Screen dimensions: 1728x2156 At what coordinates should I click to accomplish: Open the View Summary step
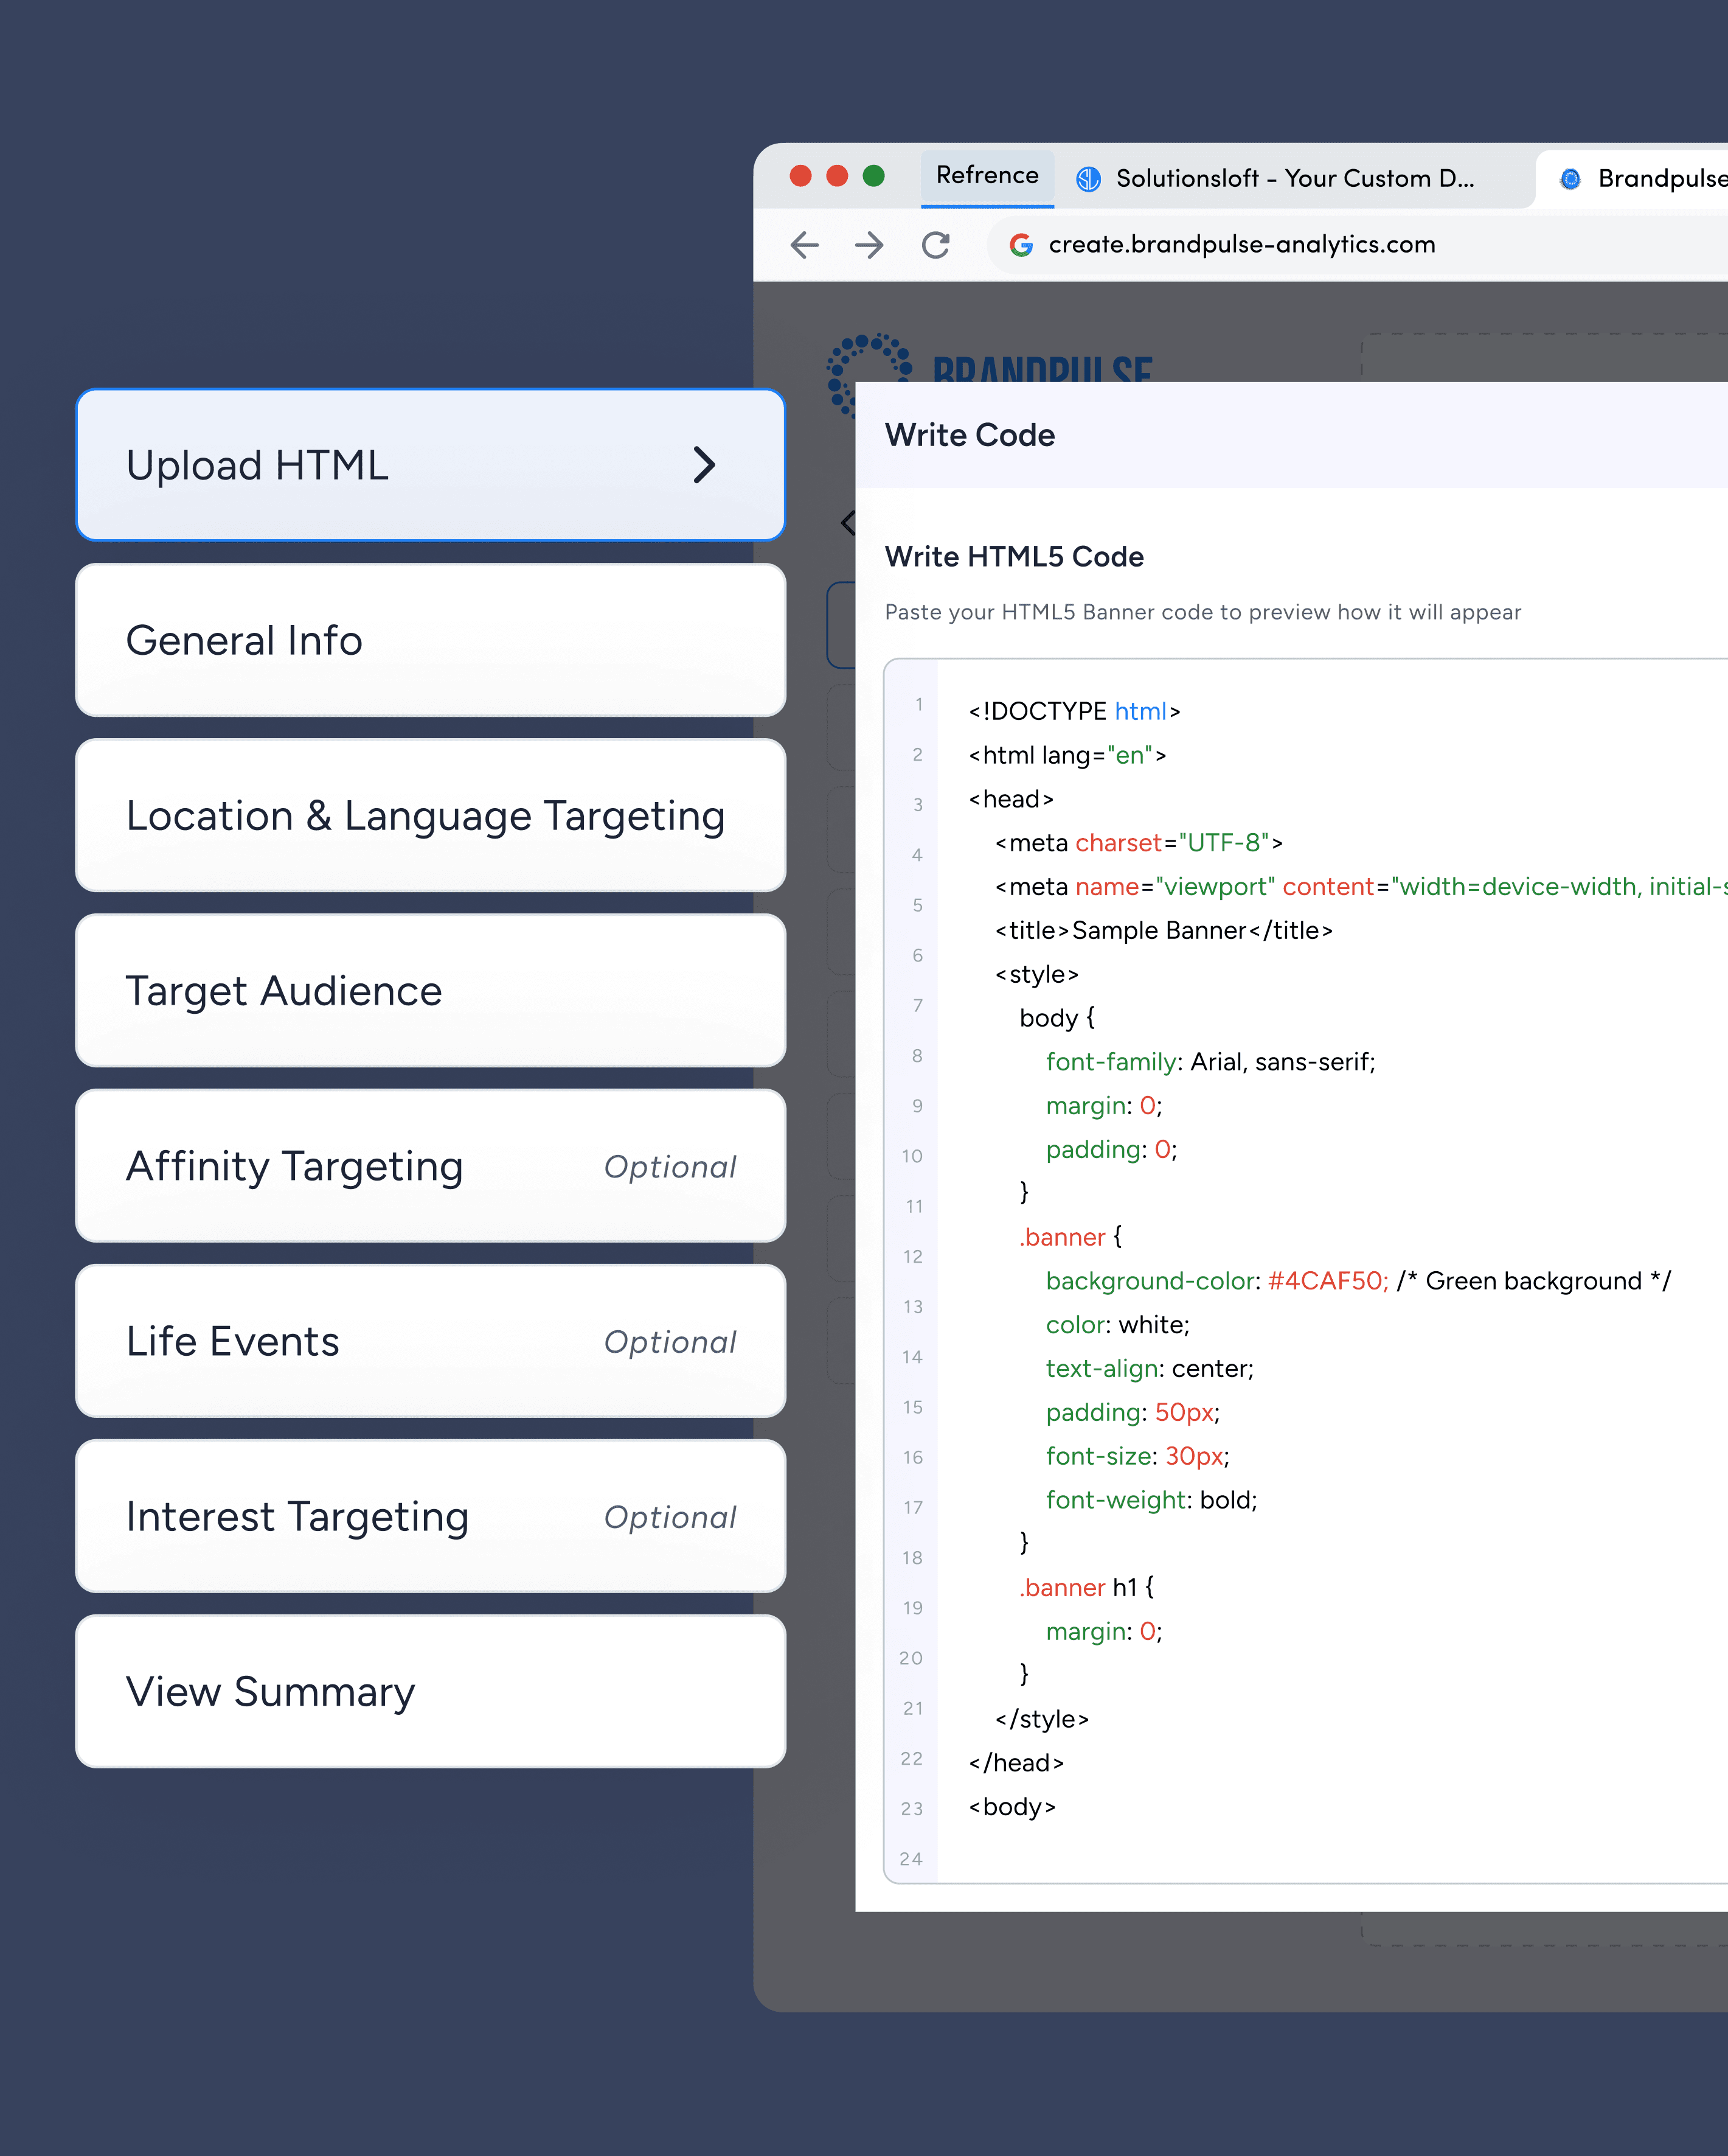[x=431, y=1691]
